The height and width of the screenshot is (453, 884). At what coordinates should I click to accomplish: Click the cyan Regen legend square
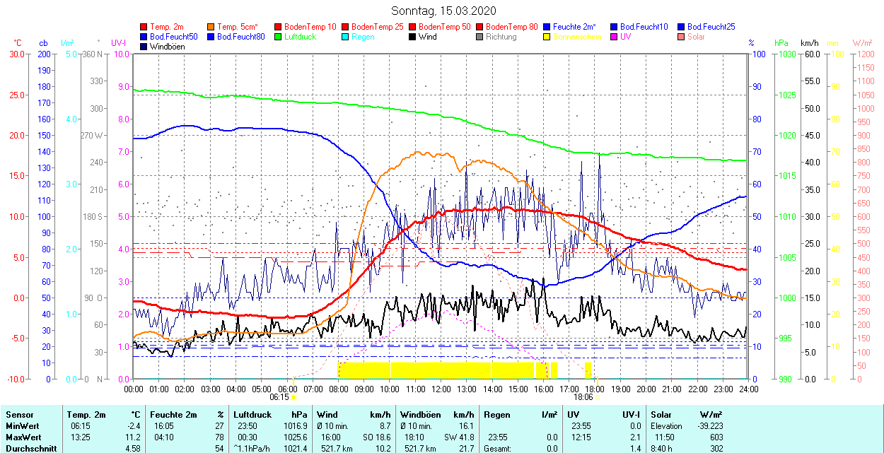[346, 37]
